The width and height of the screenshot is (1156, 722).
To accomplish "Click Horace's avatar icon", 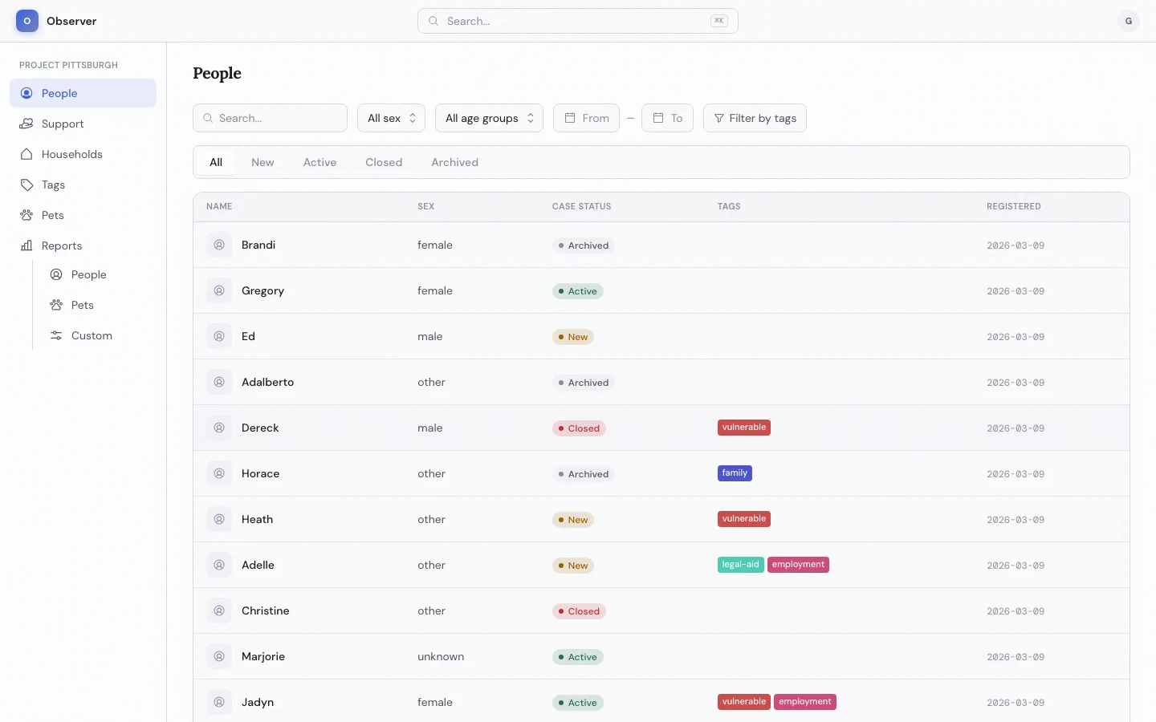I will coord(219,473).
